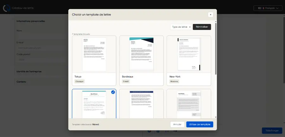Image resolution: width=285 pixels, height=137 pixels.
Task: Click the Créatif tag on Bordeaux
Action: point(126,81)
